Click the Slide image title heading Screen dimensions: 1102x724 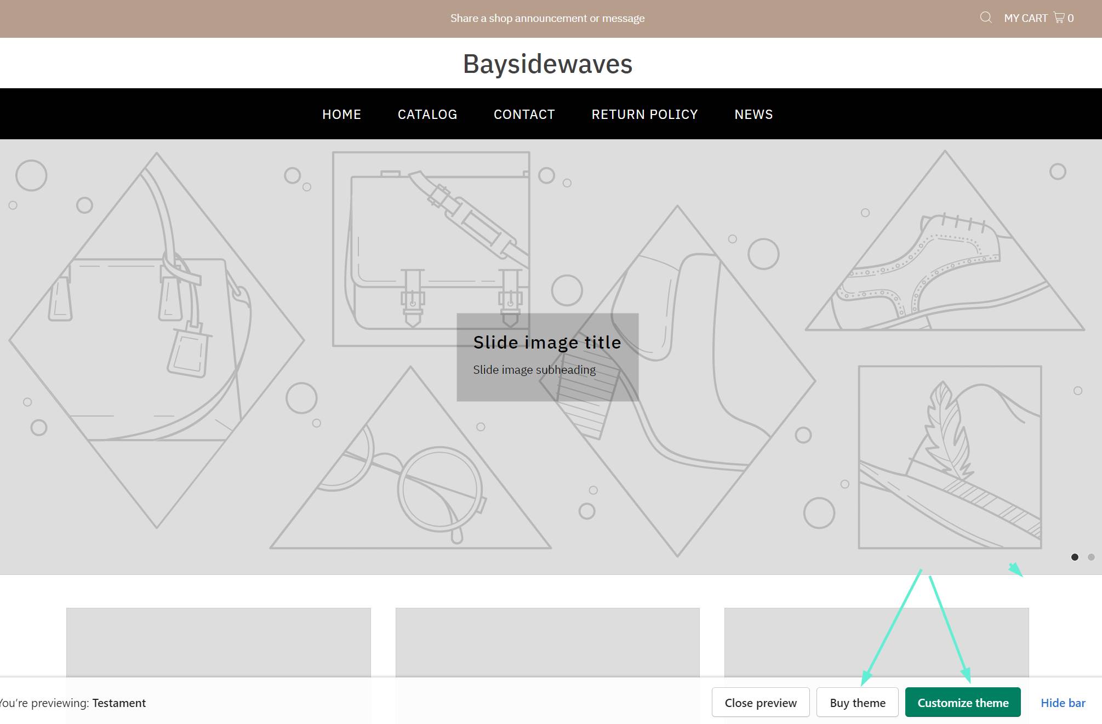pos(547,343)
